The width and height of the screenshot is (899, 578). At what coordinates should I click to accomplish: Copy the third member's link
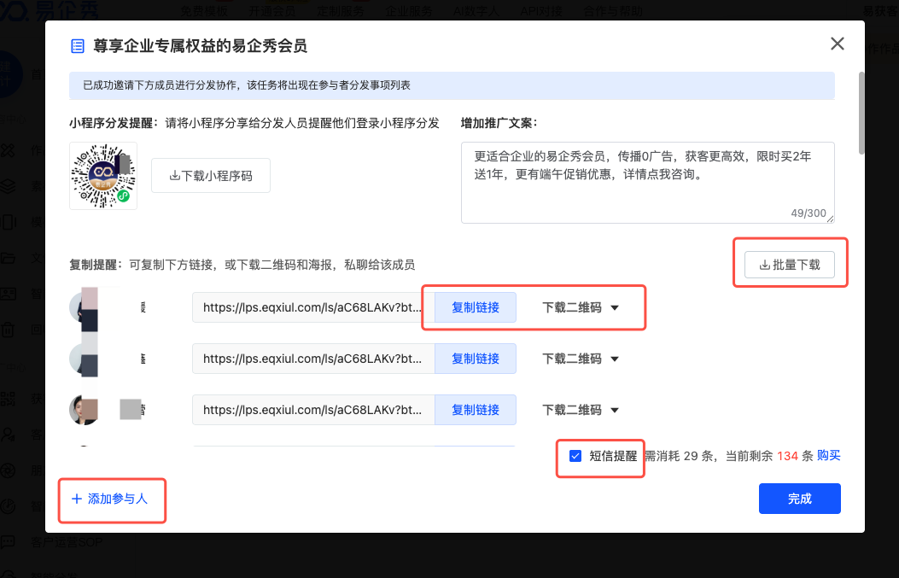tap(476, 410)
